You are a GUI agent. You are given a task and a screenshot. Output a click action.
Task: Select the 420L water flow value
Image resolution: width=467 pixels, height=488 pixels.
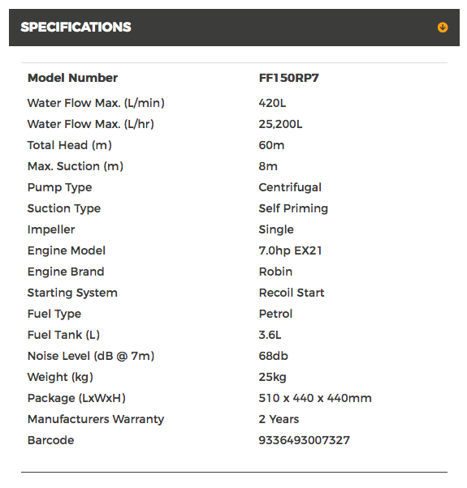click(x=272, y=103)
